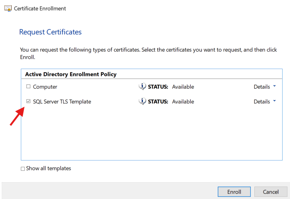Expand Details for SQL Server TLS Template
Screen dimensions: 290x199
pyautogui.click(x=265, y=102)
